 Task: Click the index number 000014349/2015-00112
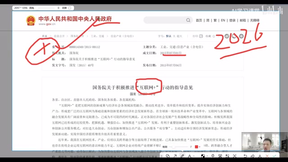[x=85, y=47]
